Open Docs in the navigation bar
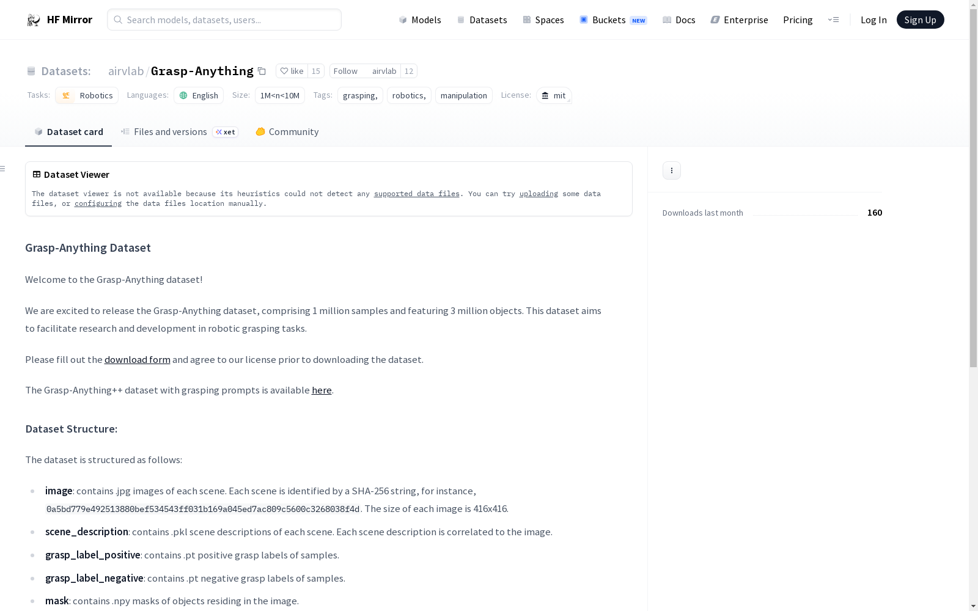 (679, 20)
